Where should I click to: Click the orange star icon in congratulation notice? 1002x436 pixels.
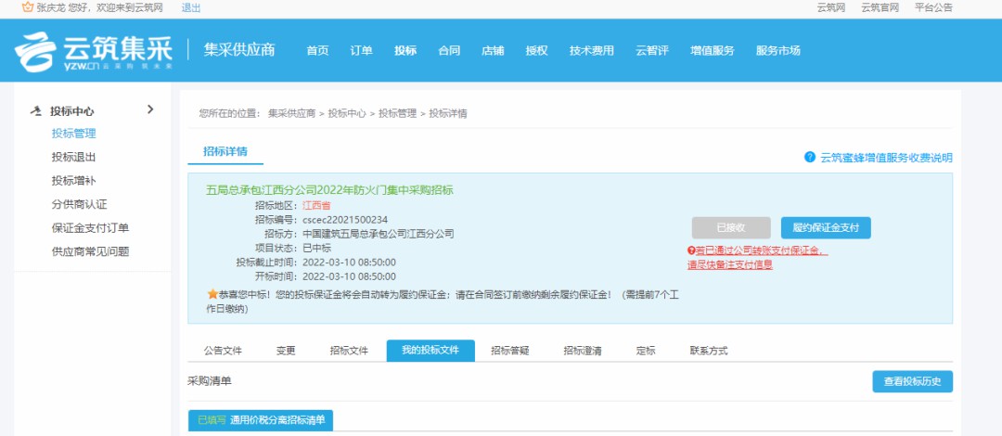212,294
